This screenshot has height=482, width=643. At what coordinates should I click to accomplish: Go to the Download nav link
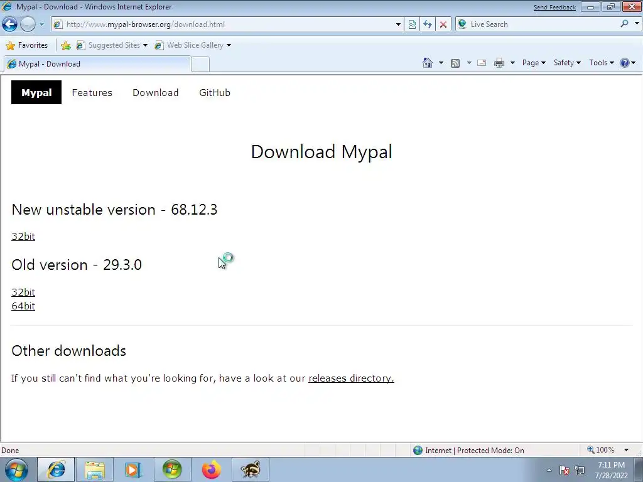156,93
